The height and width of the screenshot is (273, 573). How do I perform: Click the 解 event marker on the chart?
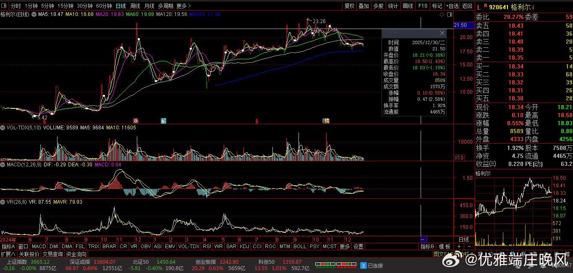click(164, 121)
